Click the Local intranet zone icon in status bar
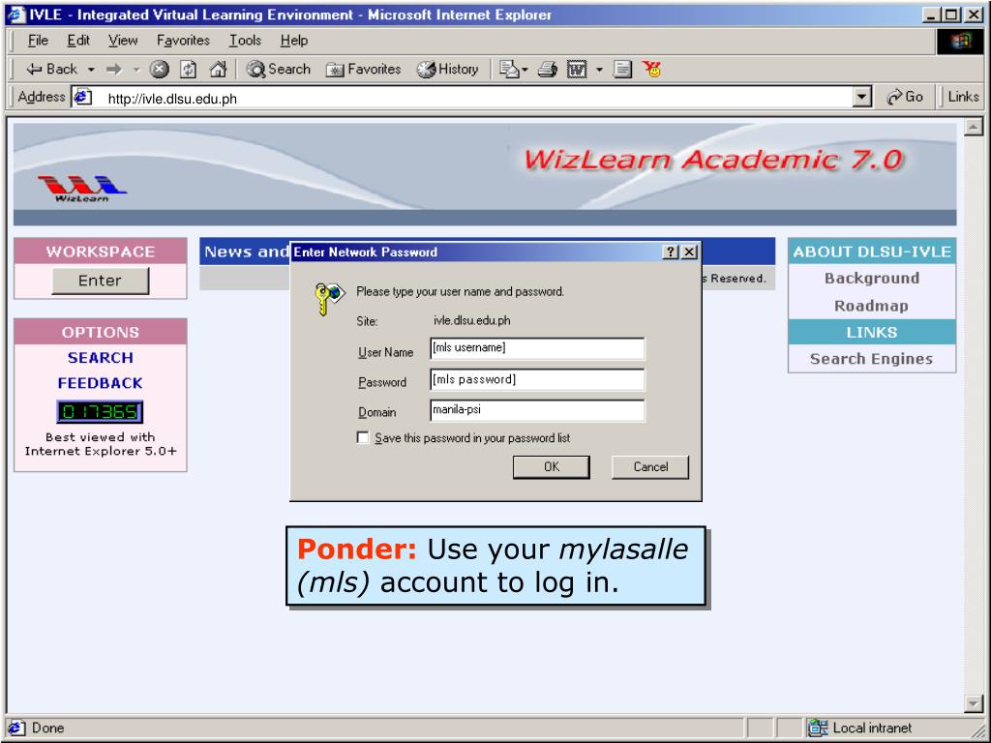Viewport: 991px width, 743px height. coord(818,728)
